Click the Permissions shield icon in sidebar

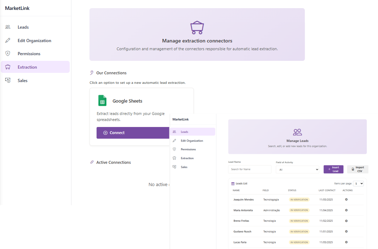8,53
